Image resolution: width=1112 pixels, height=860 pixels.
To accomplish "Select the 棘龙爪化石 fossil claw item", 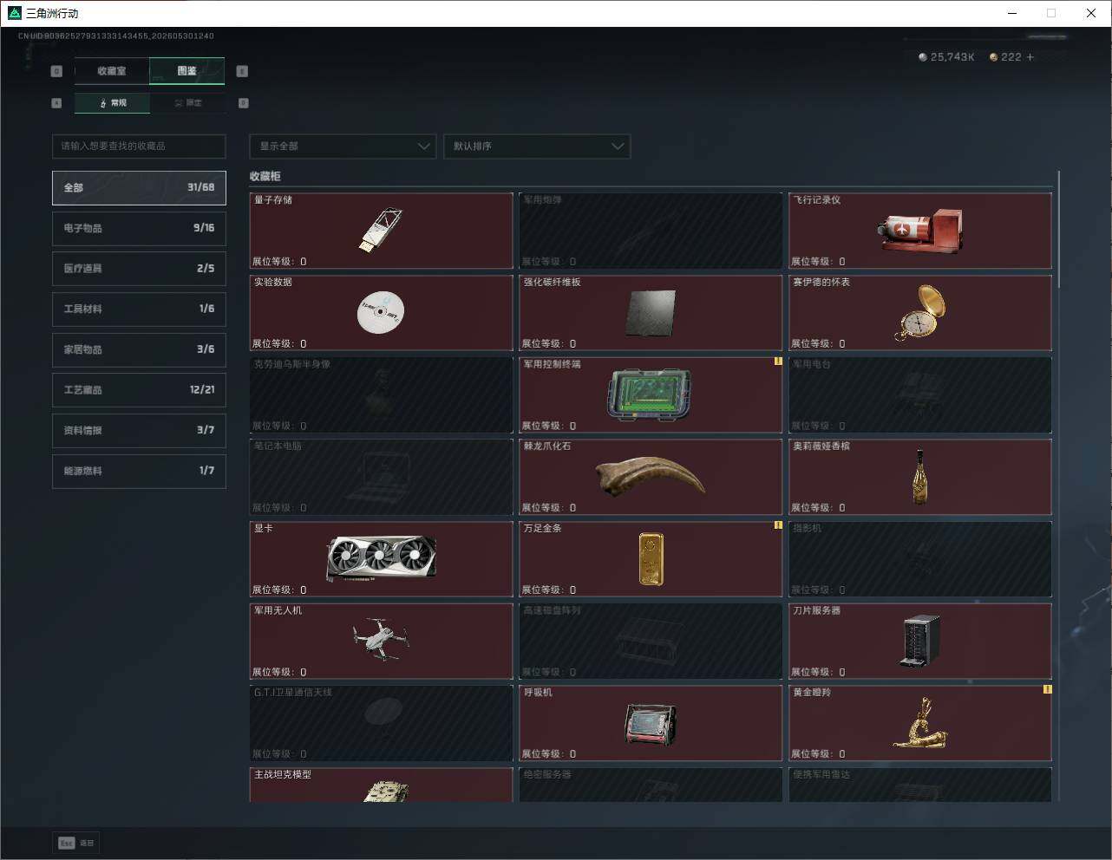I will point(651,477).
